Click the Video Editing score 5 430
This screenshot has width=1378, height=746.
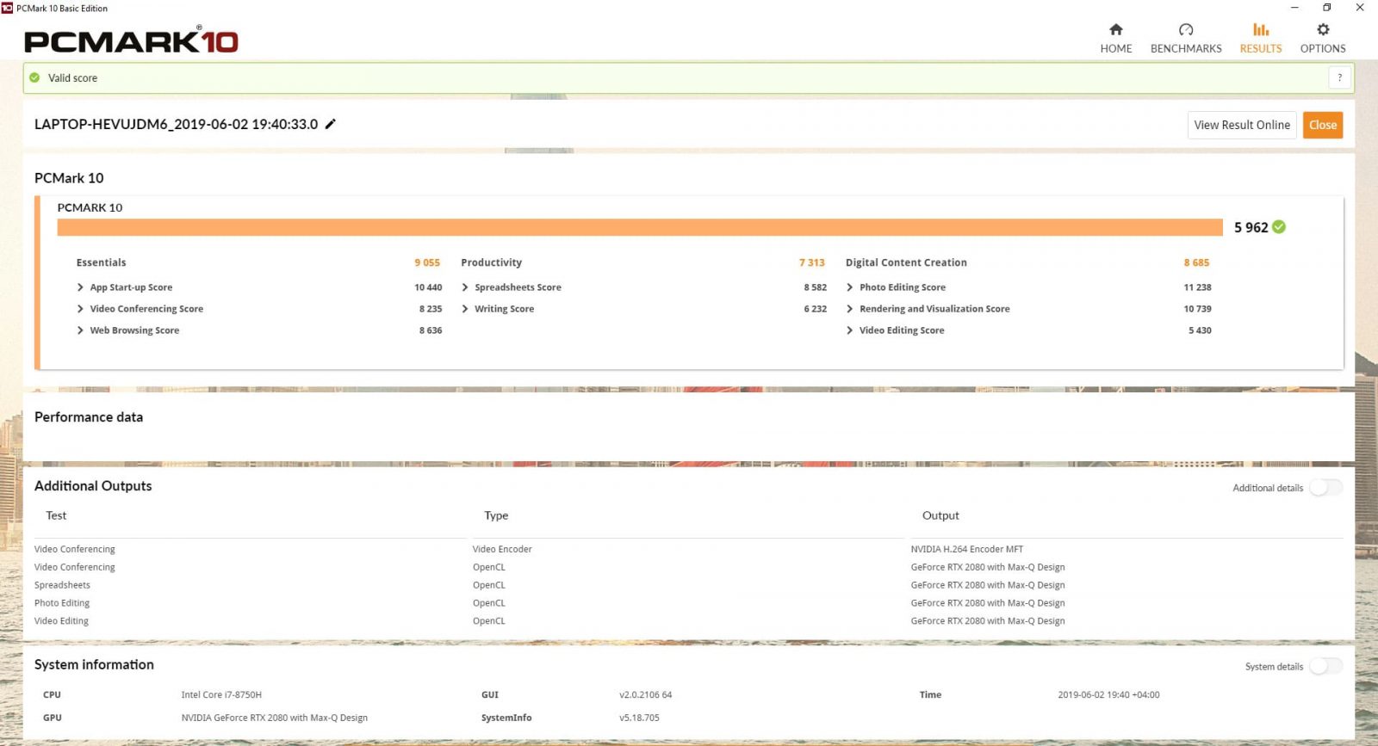click(x=1200, y=330)
